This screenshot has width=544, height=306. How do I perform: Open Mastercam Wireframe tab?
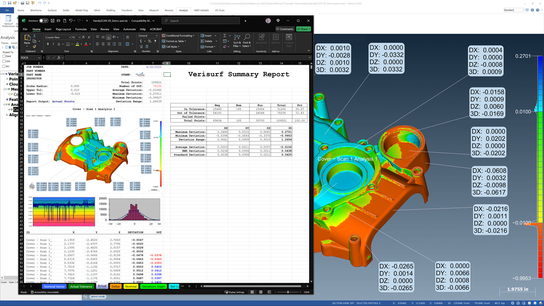[36, 10]
